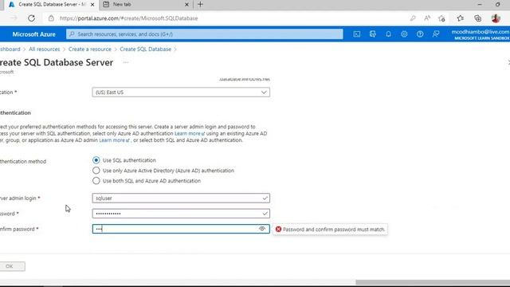Open browser Collections icon
The height and width of the screenshot is (287, 510).
478,18
